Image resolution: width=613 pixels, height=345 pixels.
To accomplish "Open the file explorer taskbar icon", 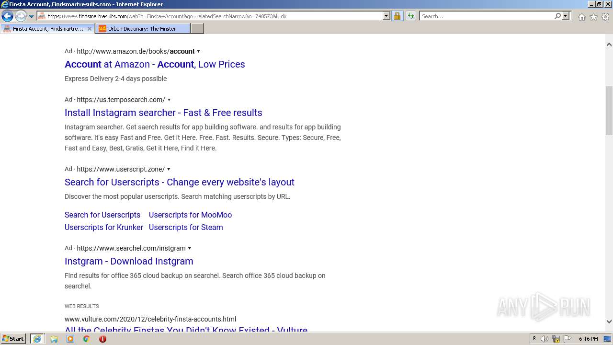I will (54, 339).
